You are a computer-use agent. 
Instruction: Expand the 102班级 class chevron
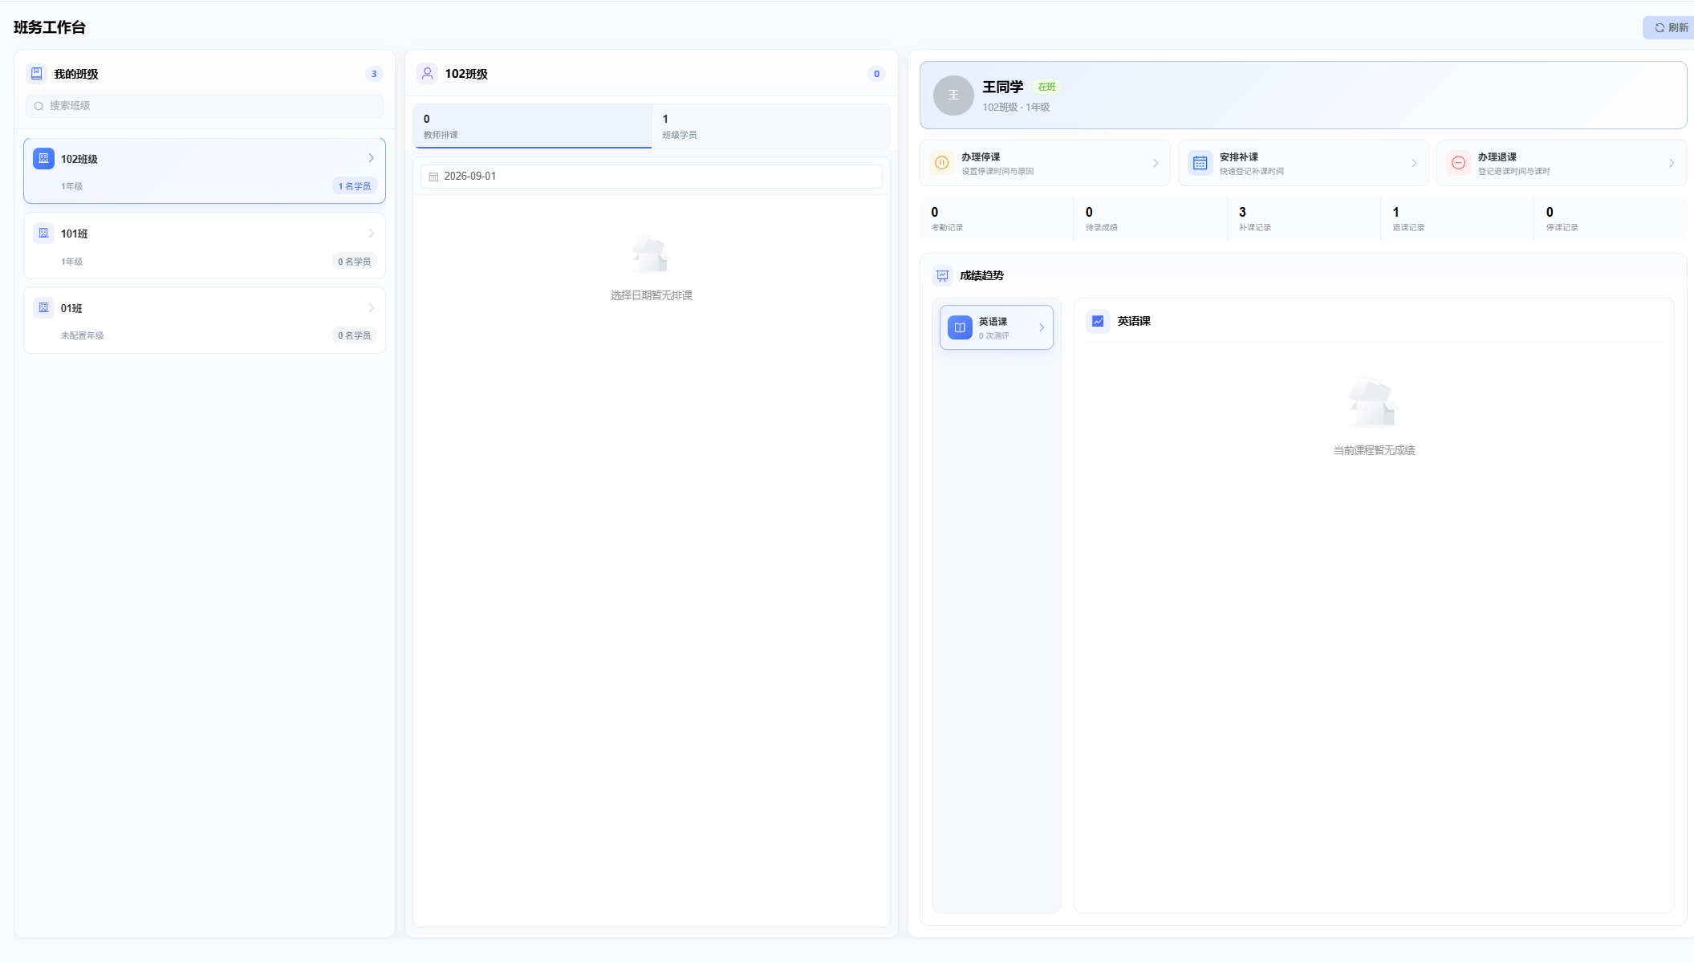(371, 158)
